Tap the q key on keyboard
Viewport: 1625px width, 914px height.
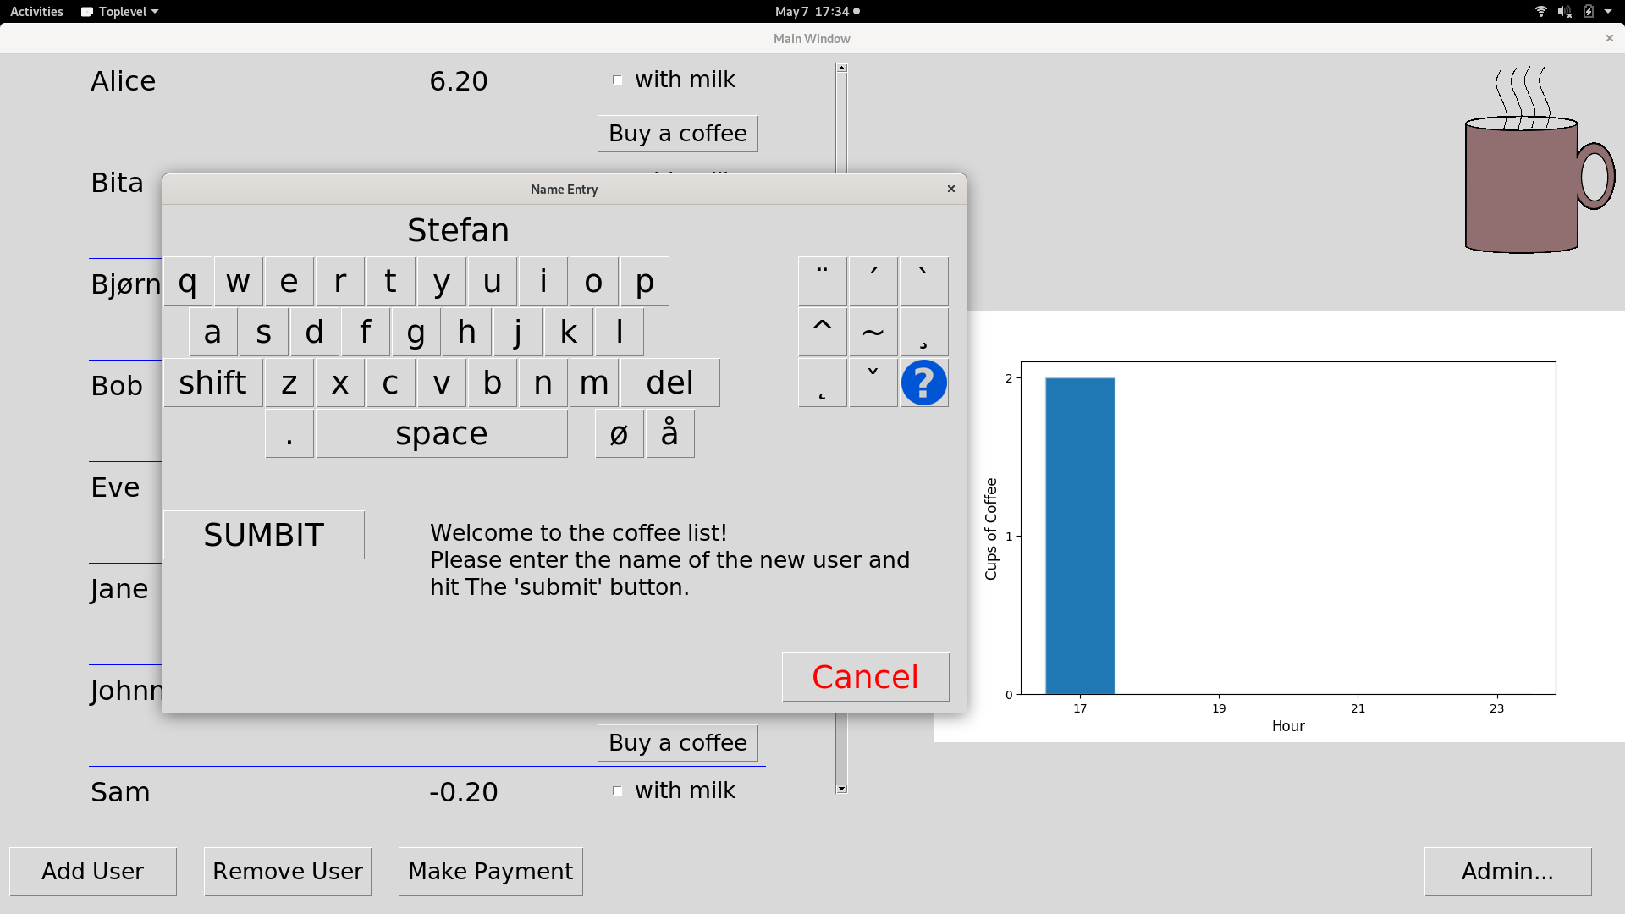pos(188,281)
